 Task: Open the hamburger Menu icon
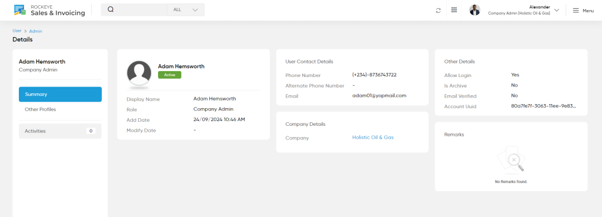pyautogui.click(x=576, y=11)
